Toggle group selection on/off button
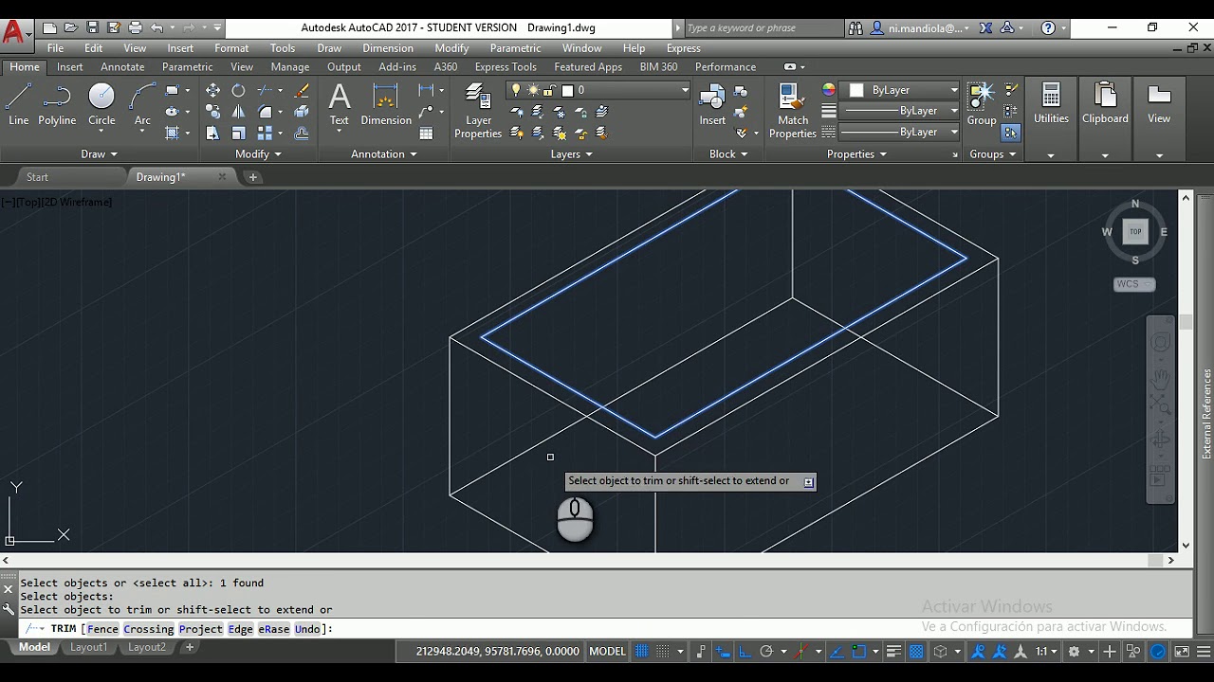This screenshot has width=1214, height=682. point(1010,134)
